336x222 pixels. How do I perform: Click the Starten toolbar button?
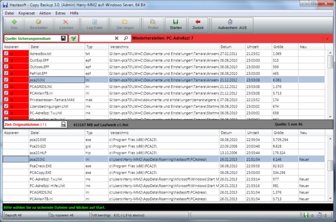coord(176,25)
